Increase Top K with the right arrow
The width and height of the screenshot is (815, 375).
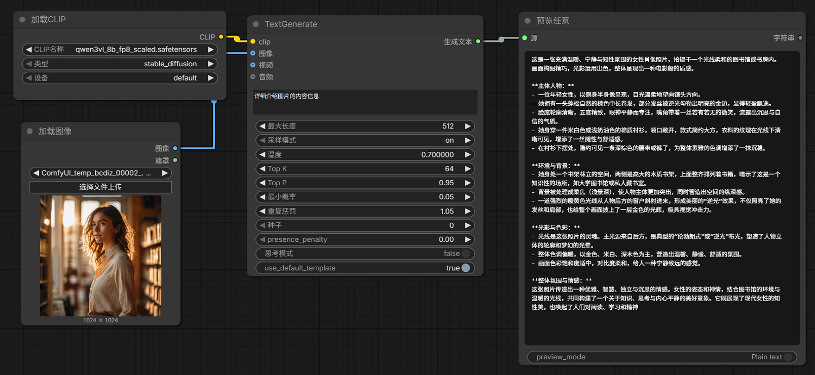[x=468, y=169]
